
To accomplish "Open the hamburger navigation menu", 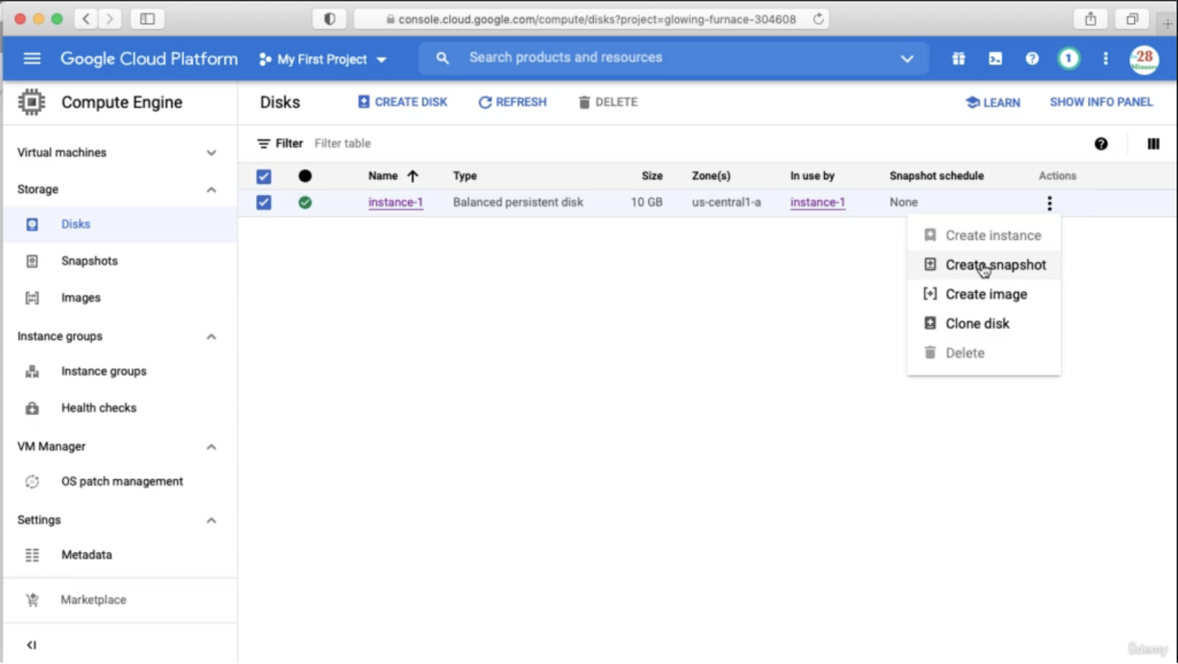I will 32,59.
